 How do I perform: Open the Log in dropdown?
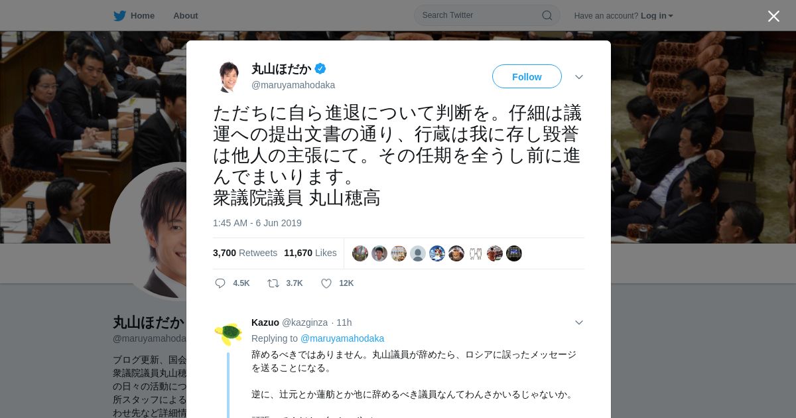[x=657, y=15]
